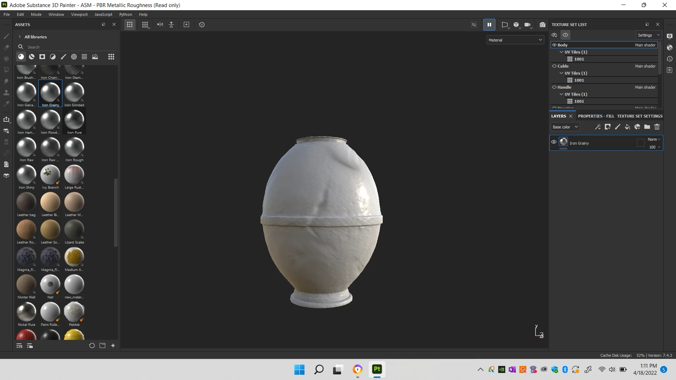Click the camera screenshot icon above viewport
Screen dimensions: 676x380
(543, 25)
